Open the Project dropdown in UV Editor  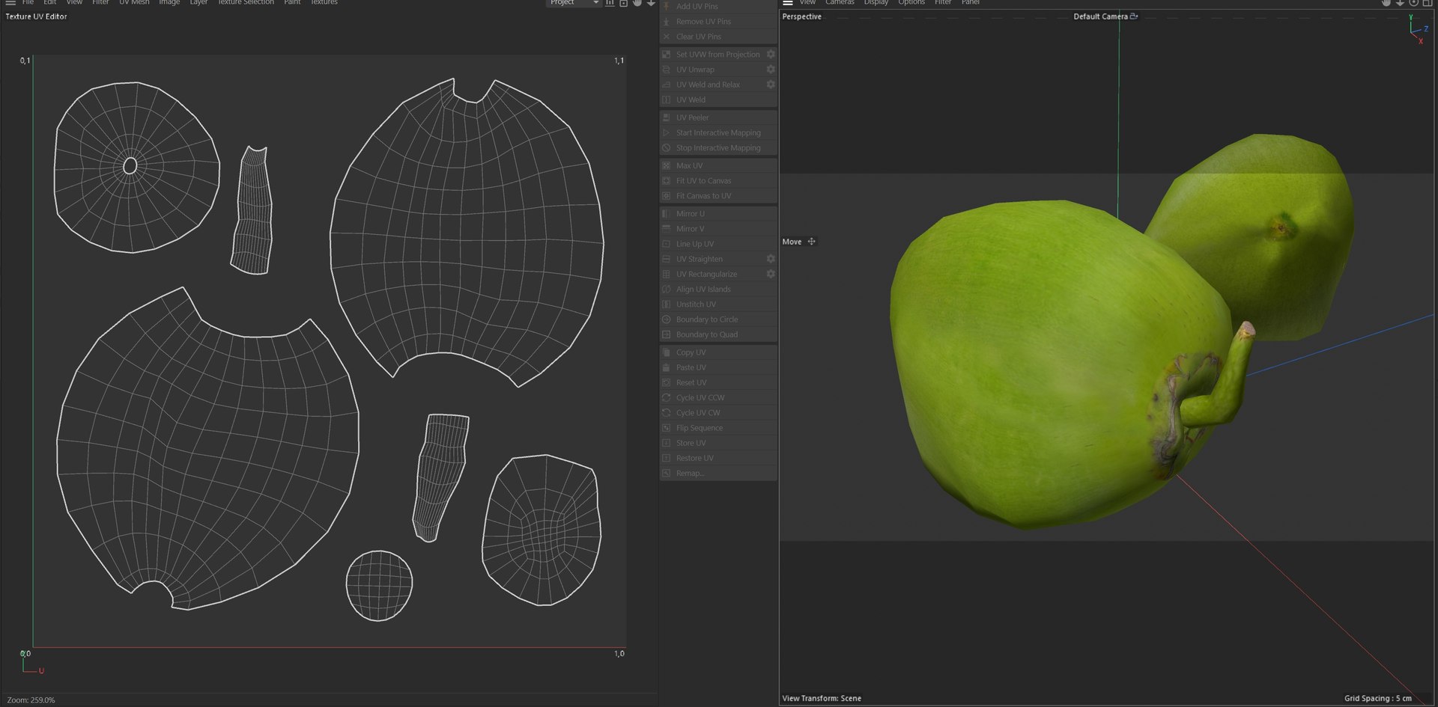coord(573,3)
